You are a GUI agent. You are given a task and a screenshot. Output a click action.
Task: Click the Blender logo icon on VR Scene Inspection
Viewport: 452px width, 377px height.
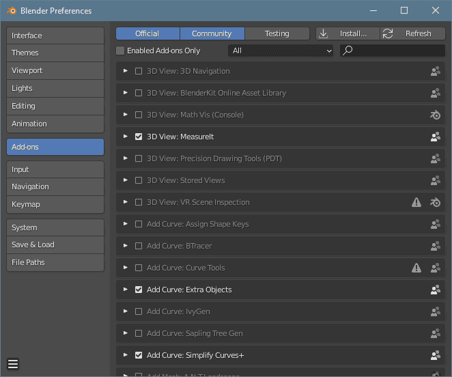(435, 202)
